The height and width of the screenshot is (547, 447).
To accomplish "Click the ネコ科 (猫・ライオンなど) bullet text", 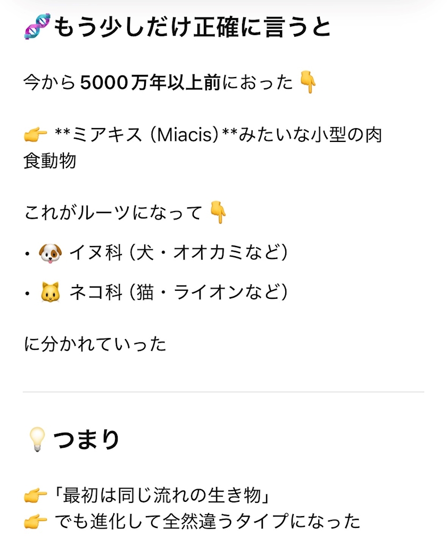I will click(179, 292).
